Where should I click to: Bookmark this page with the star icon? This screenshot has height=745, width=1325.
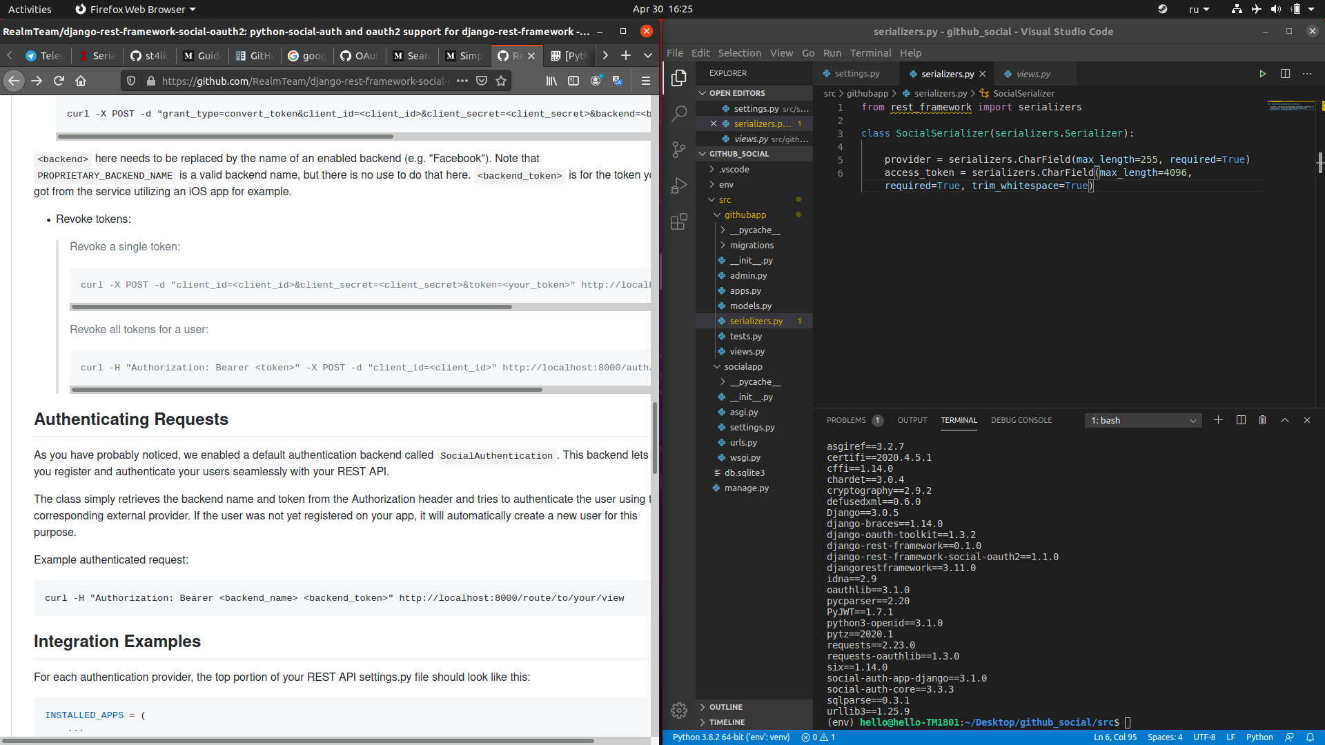click(501, 81)
